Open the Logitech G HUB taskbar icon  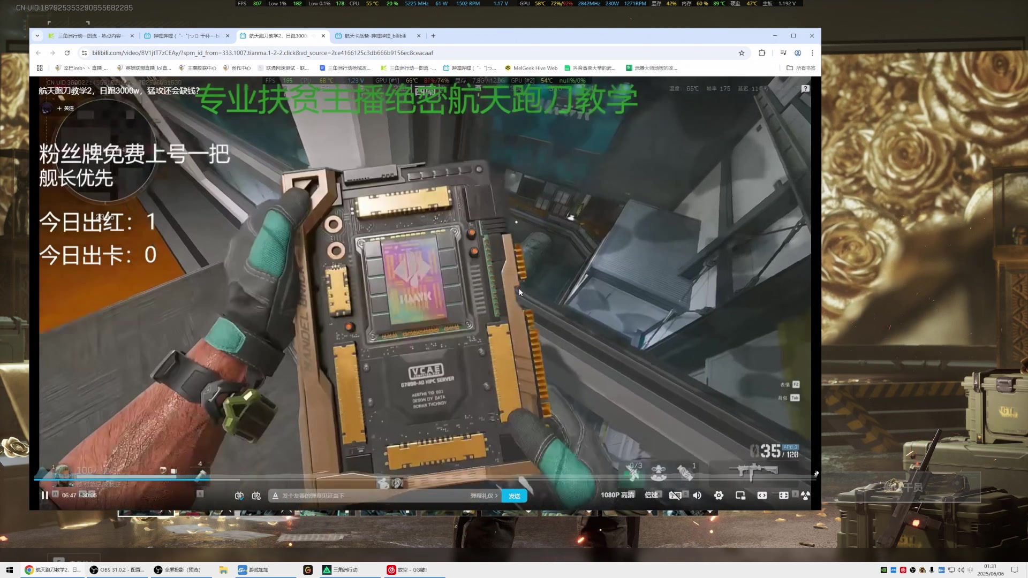308,570
